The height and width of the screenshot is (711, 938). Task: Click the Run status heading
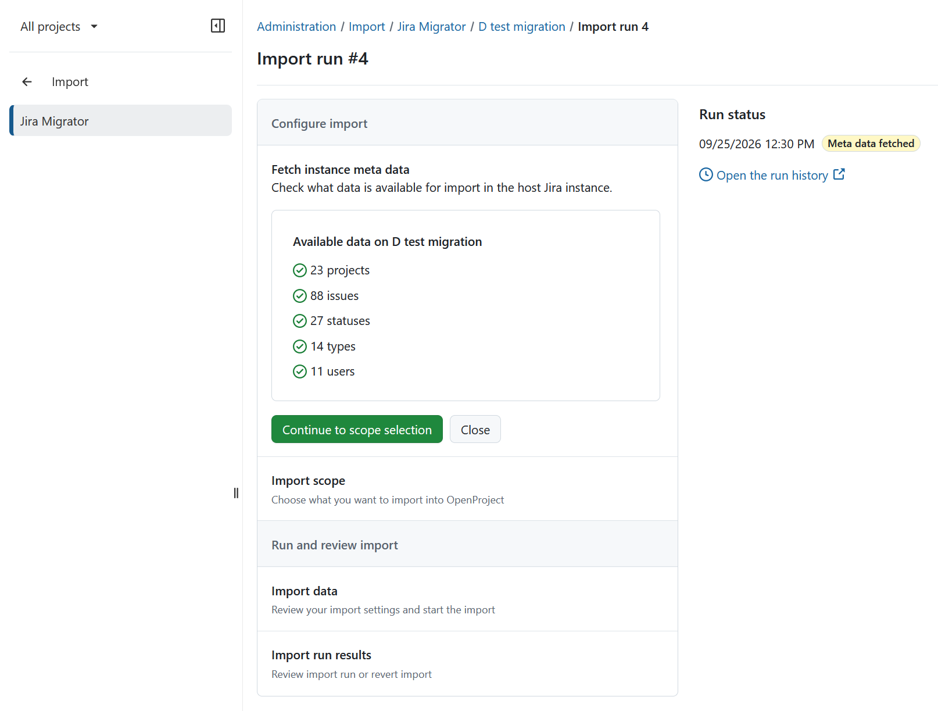(x=732, y=115)
